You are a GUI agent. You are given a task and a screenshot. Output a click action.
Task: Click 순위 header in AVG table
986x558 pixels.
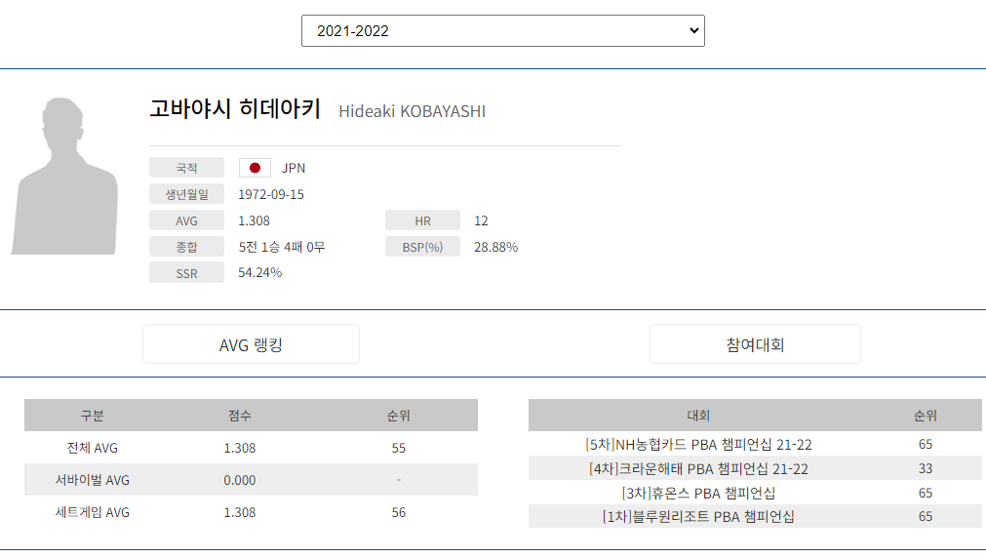pyautogui.click(x=398, y=416)
